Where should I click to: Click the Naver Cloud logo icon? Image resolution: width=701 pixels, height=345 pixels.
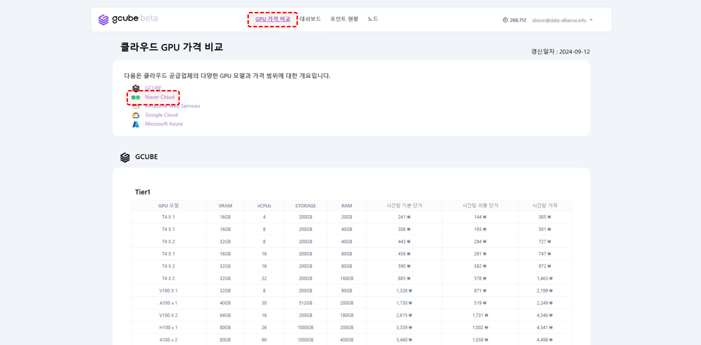click(x=136, y=97)
